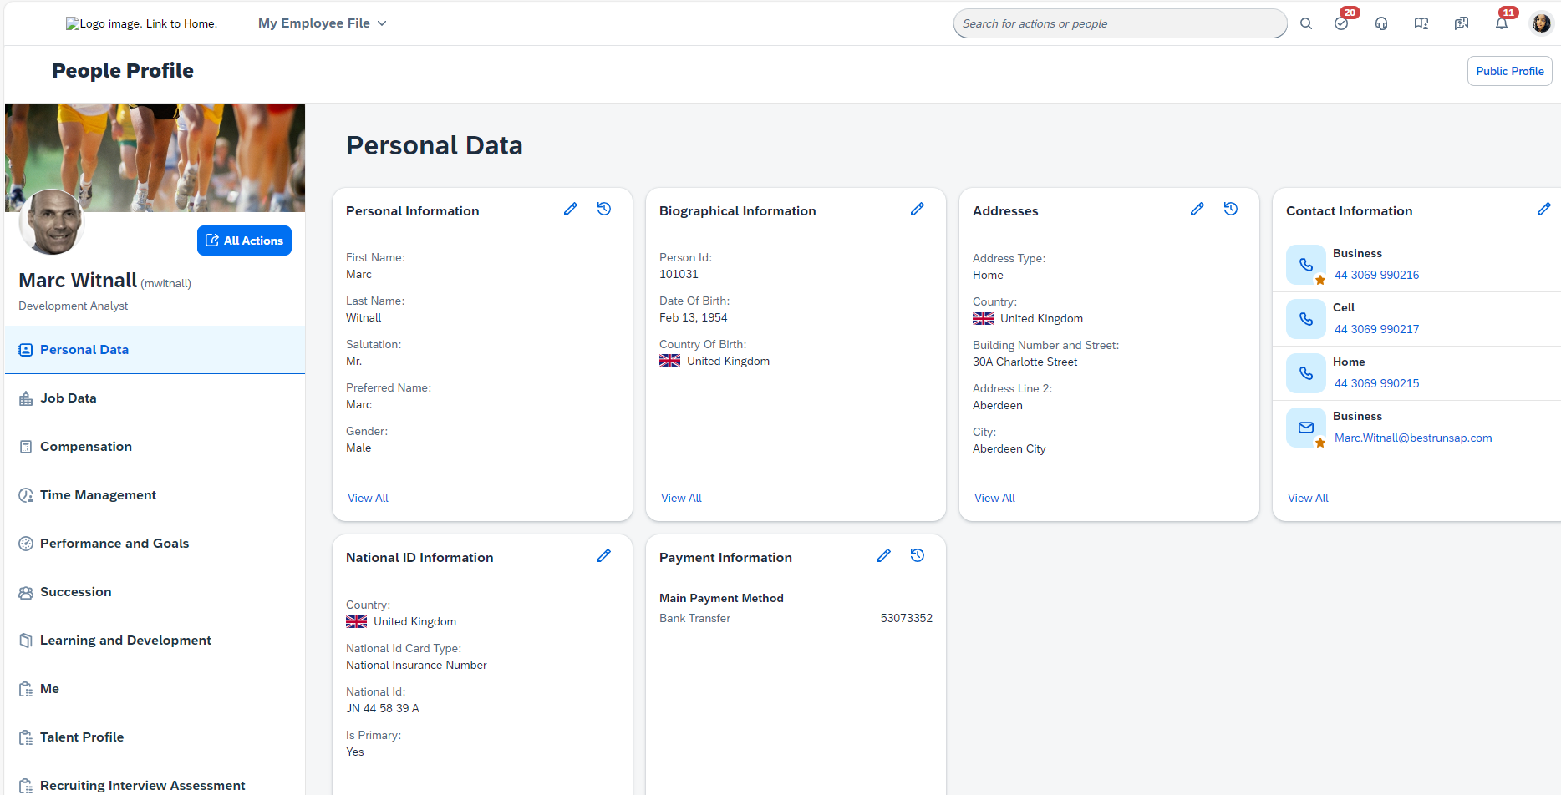Click the Development Analyst job title
1561x795 pixels.
[x=74, y=306]
